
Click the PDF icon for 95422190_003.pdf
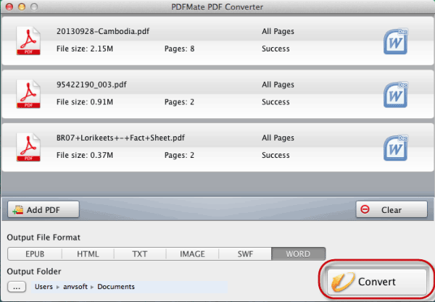pyautogui.click(x=28, y=94)
